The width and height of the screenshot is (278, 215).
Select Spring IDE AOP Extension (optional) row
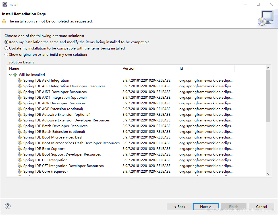pos(53,109)
